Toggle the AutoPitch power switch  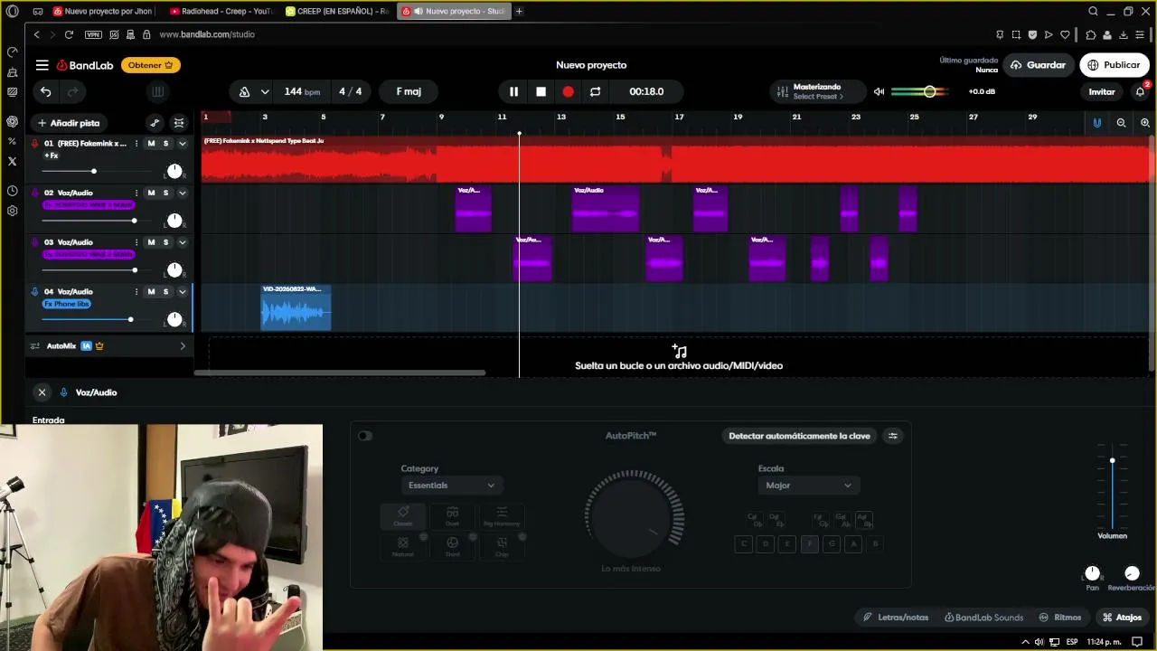pos(364,436)
